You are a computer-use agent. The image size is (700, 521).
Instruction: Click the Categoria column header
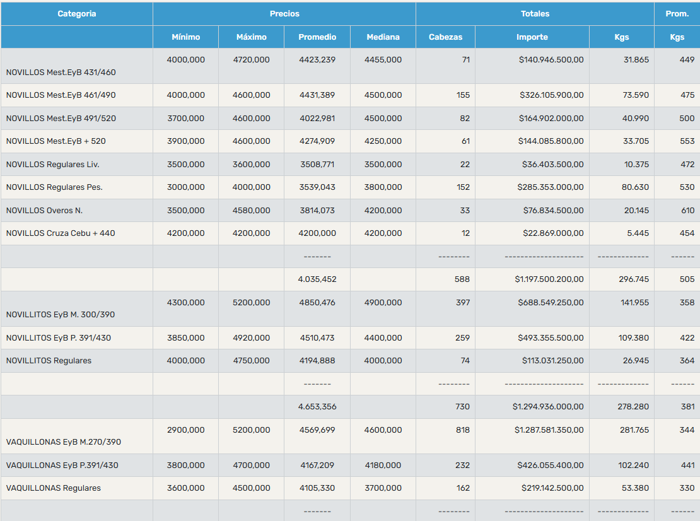coord(77,14)
